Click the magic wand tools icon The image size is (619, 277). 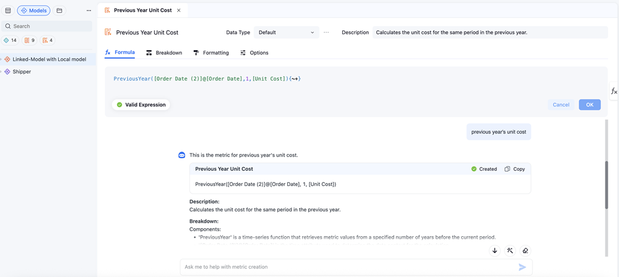point(510,250)
